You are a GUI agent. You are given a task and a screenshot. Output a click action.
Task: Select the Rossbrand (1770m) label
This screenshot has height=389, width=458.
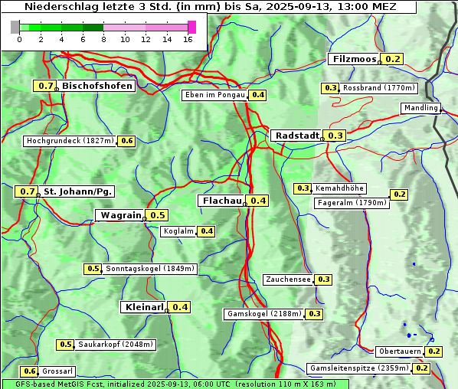coord(378,88)
